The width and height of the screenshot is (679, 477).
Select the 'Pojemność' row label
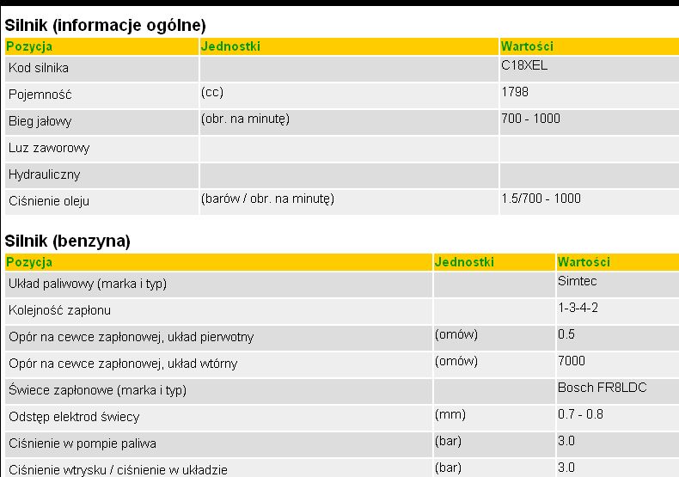pos(40,95)
